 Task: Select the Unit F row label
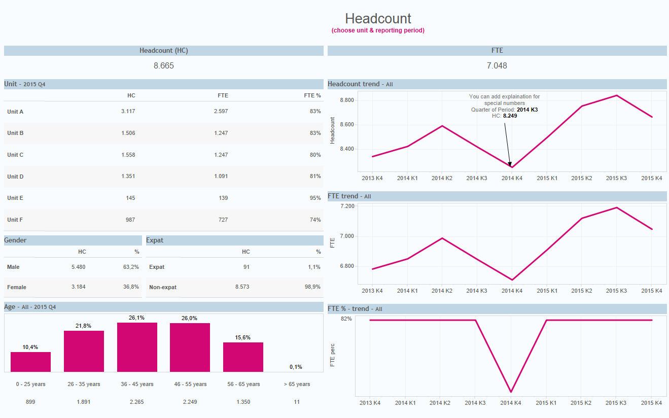[x=15, y=220]
